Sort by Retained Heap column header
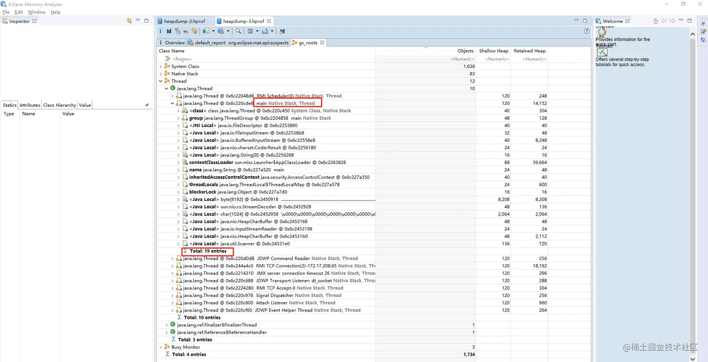Viewport: 708px width, 362px height. point(530,51)
